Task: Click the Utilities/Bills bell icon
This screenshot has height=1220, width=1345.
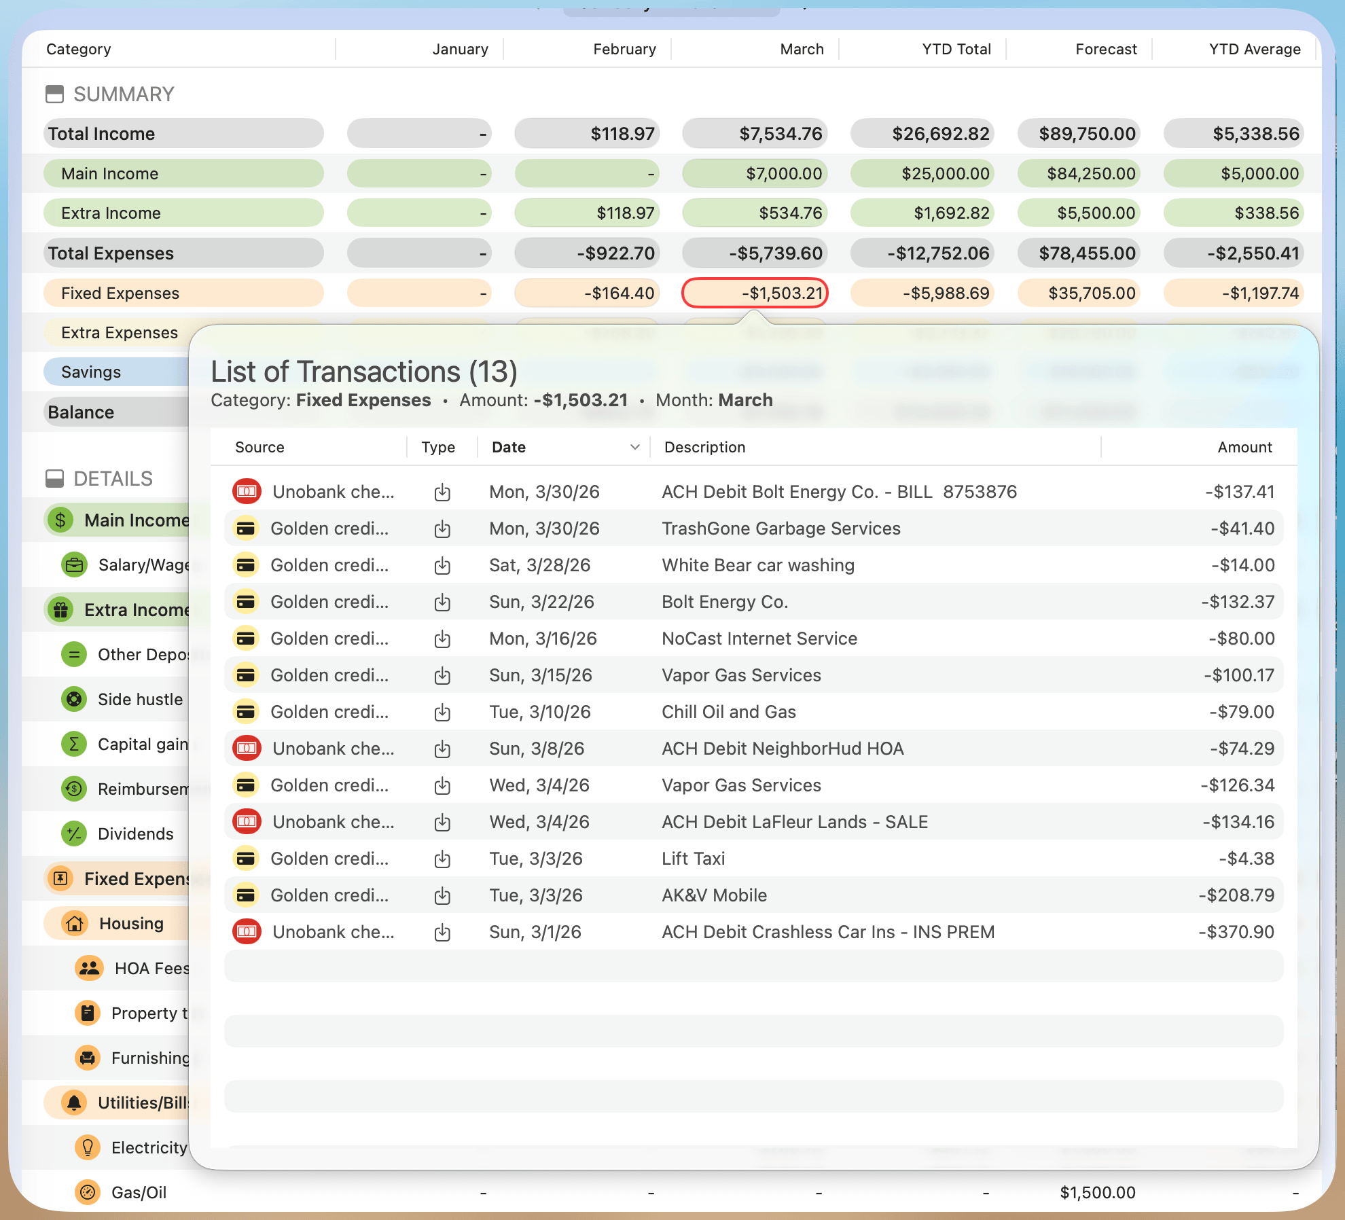Action: [74, 1102]
